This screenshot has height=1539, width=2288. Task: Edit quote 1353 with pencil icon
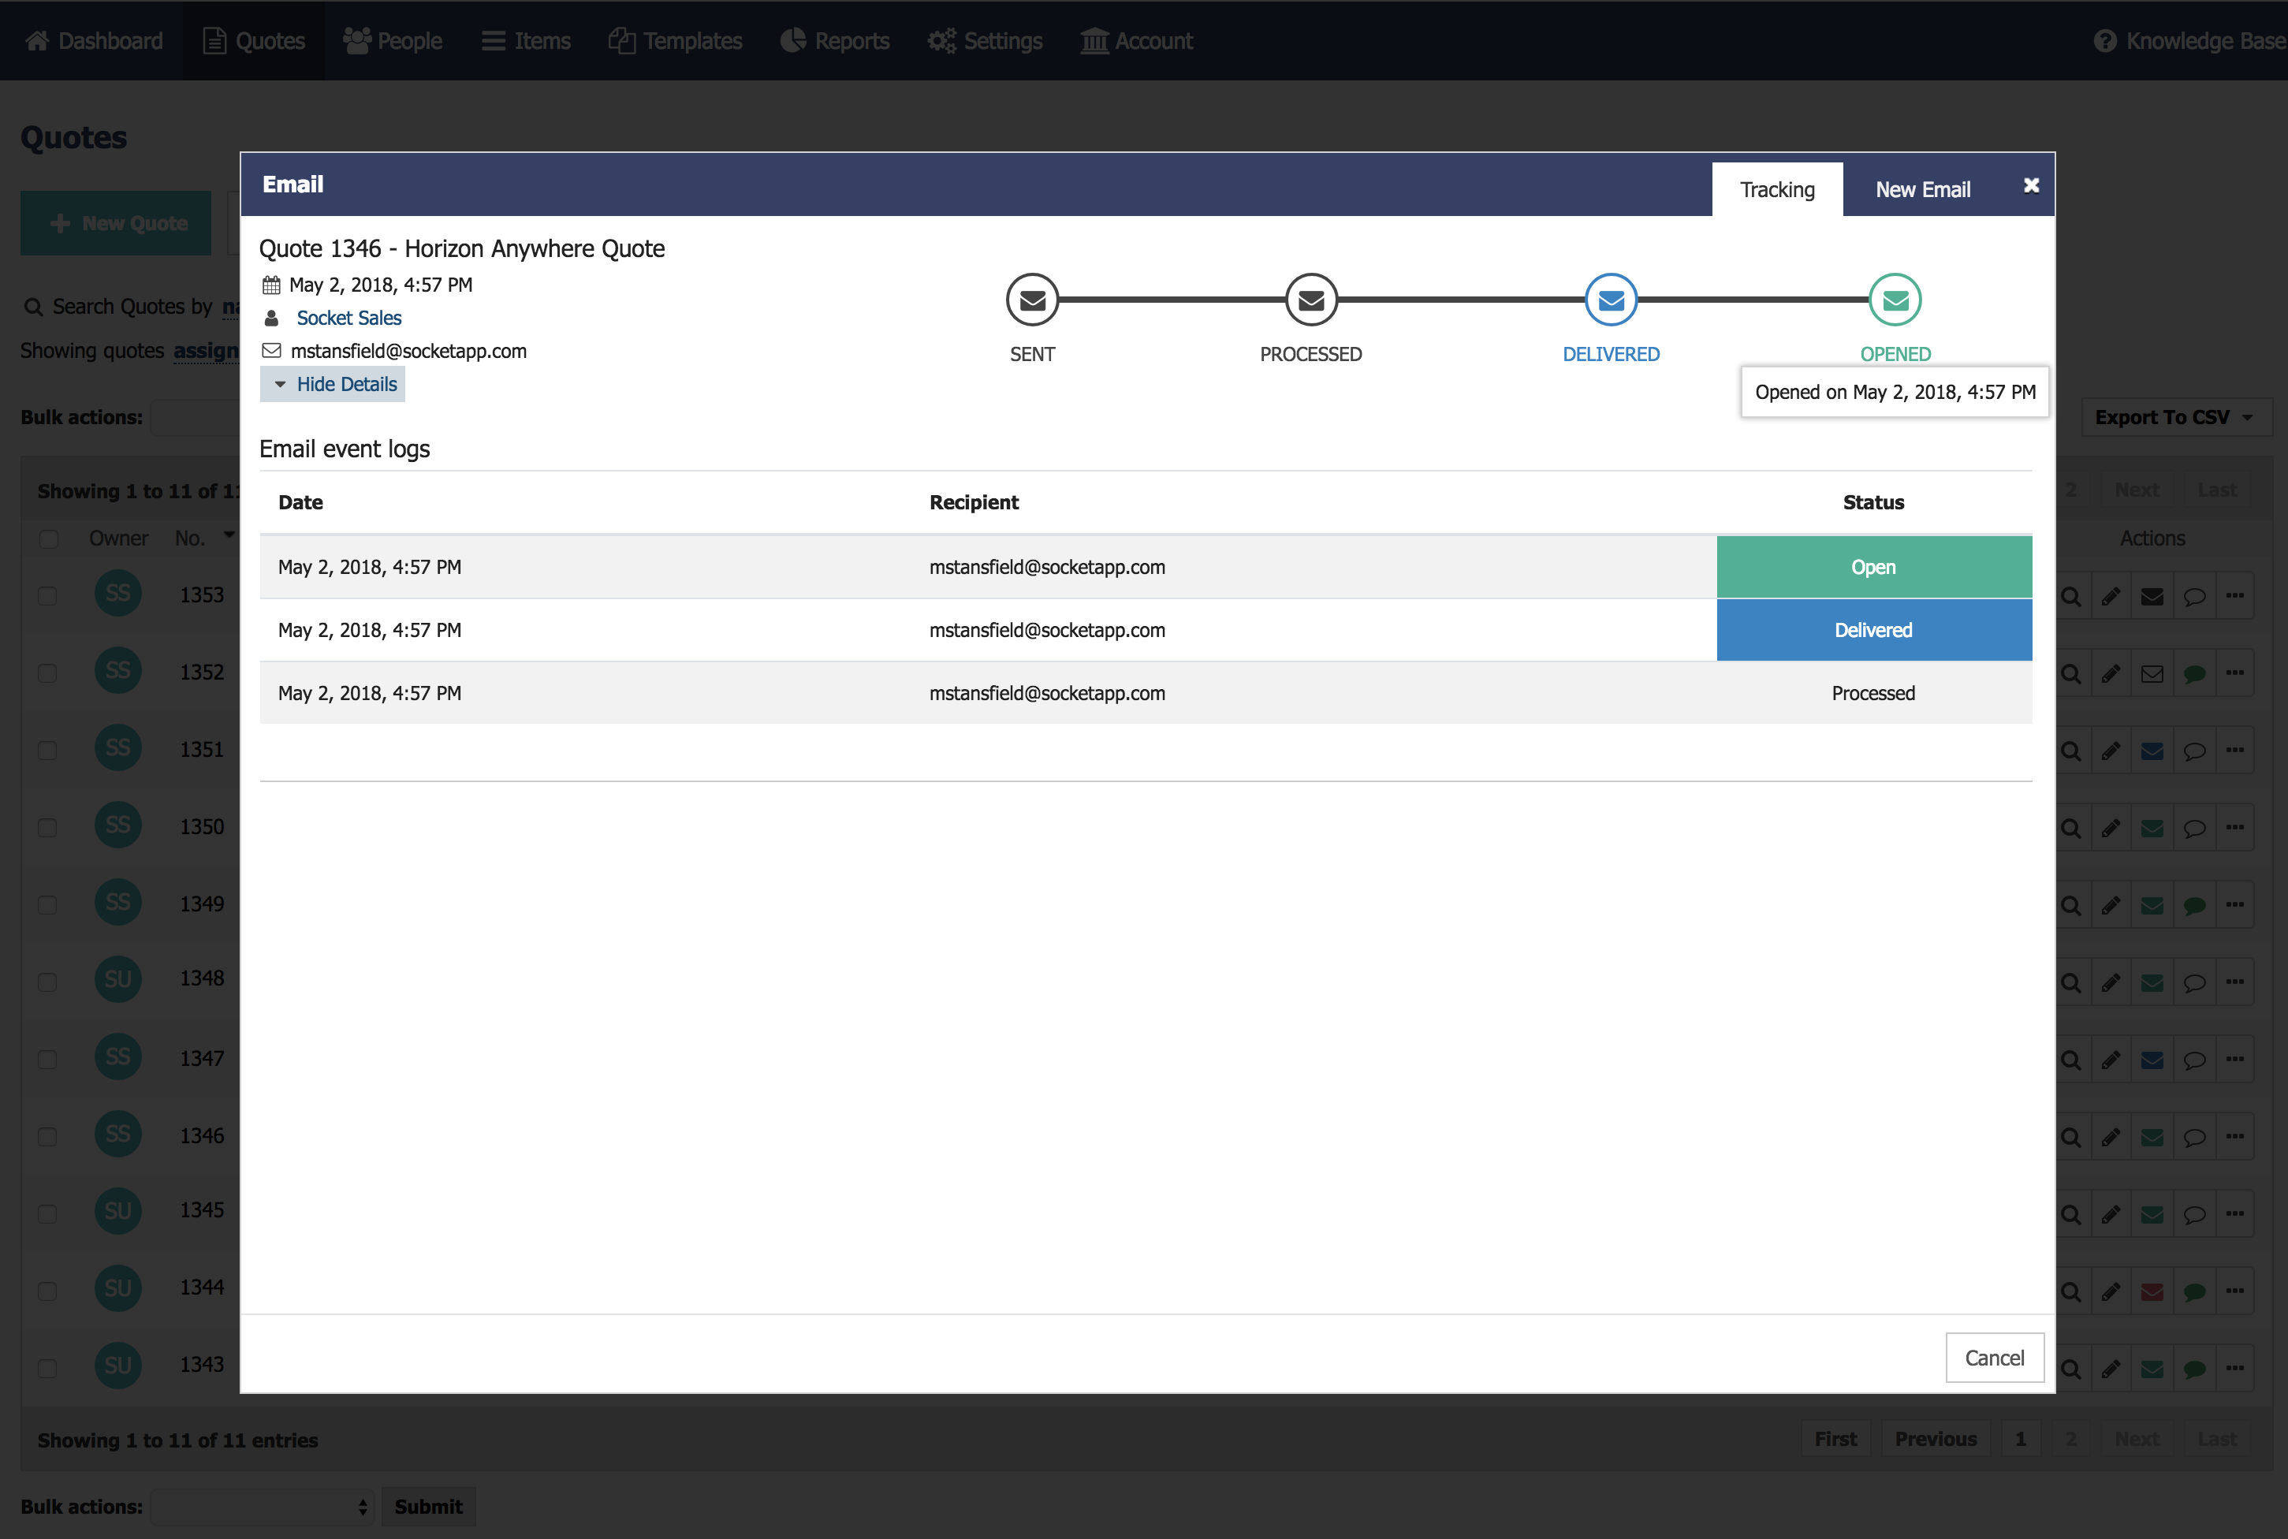[2111, 596]
